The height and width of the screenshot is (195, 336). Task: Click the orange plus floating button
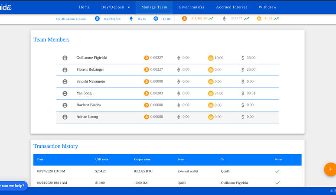[330, 169]
